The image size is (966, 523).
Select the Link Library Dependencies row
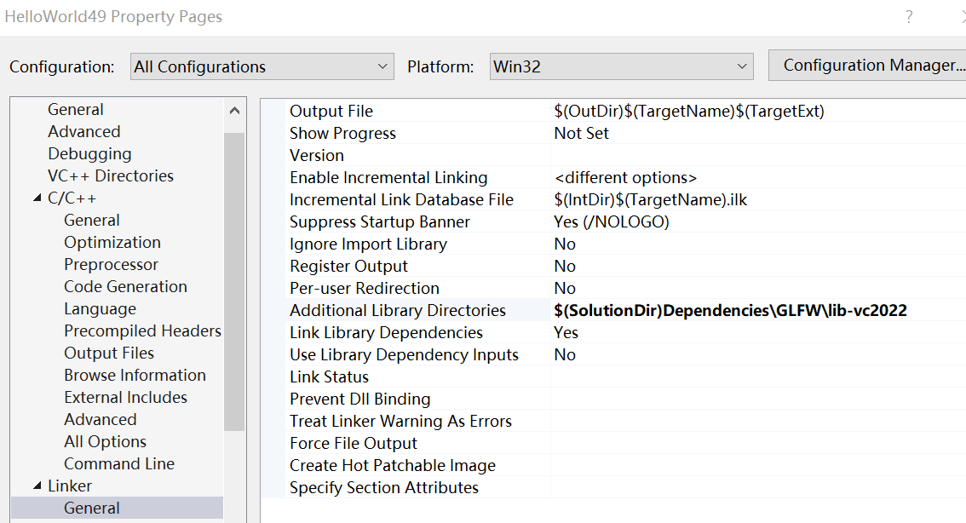pos(386,333)
